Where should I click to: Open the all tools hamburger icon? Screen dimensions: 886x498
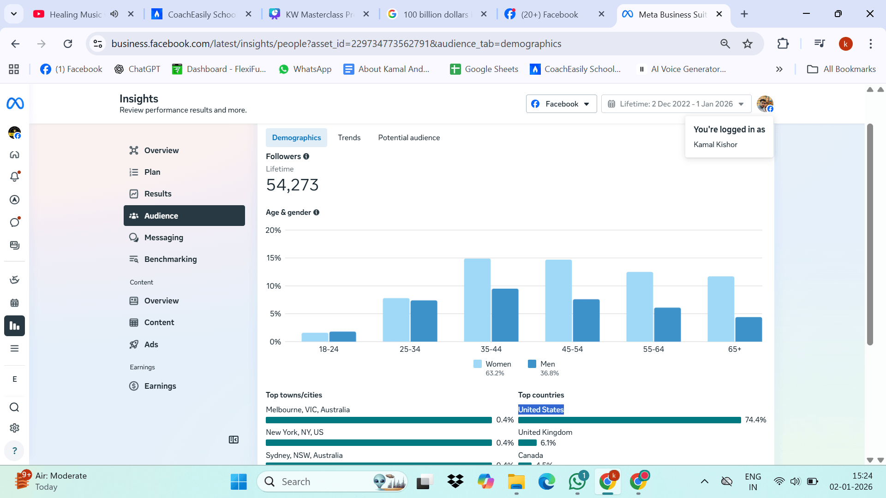[15, 349]
